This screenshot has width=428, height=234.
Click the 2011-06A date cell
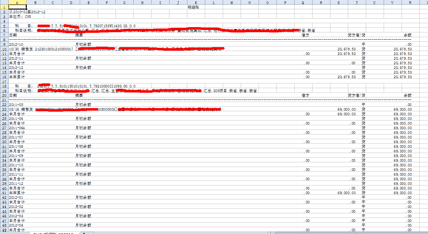tap(17, 128)
